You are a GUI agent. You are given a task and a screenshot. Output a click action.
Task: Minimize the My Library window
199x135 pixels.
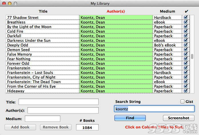(x=10, y=3)
